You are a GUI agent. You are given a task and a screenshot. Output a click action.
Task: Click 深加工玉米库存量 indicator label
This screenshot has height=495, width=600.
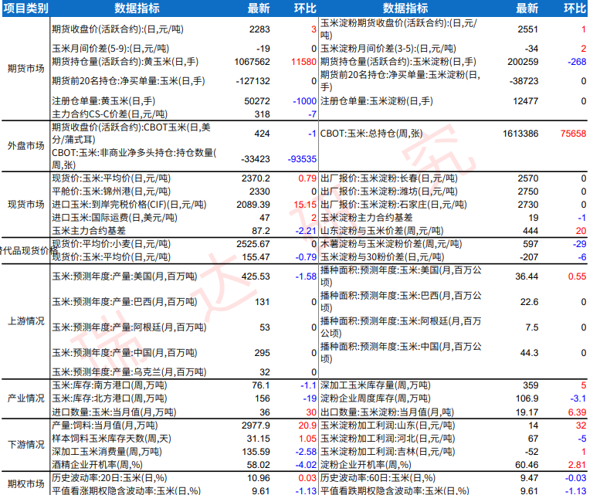click(375, 385)
